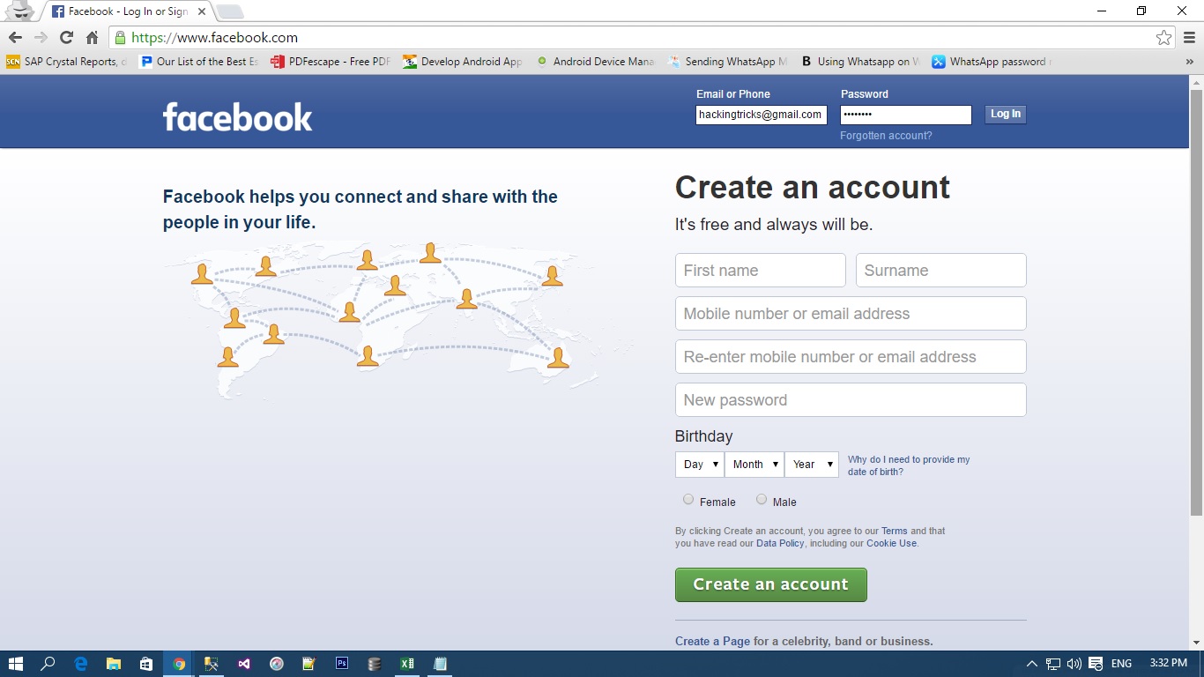Open the Month birthday dropdown
The width and height of the screenshot is (1204, 677).
pyautogui.click(x=754, y=465)
